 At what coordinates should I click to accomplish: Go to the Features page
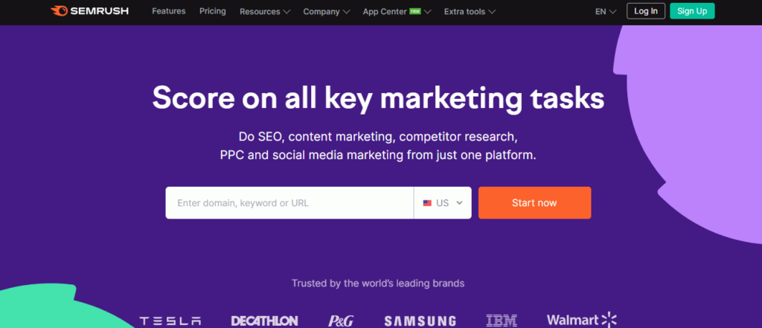169,10
